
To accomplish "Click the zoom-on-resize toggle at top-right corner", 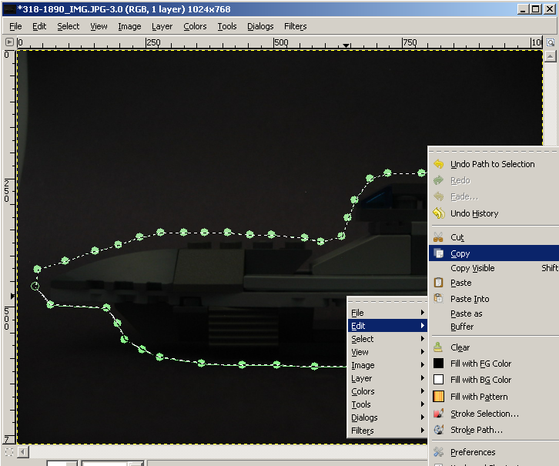I will coord(551,42).
